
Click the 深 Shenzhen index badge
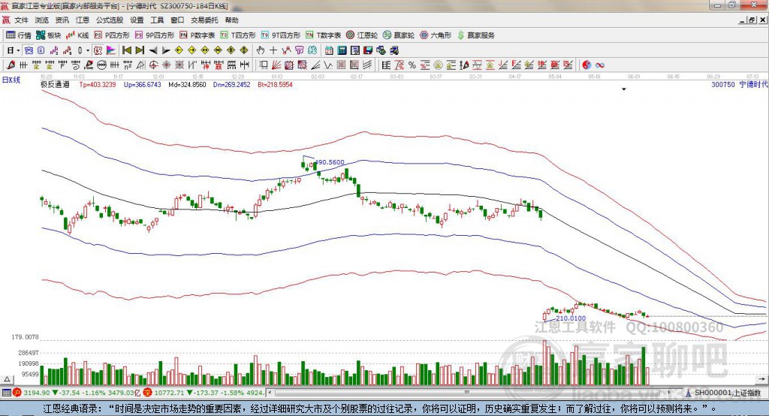click(x=147, y=393)
